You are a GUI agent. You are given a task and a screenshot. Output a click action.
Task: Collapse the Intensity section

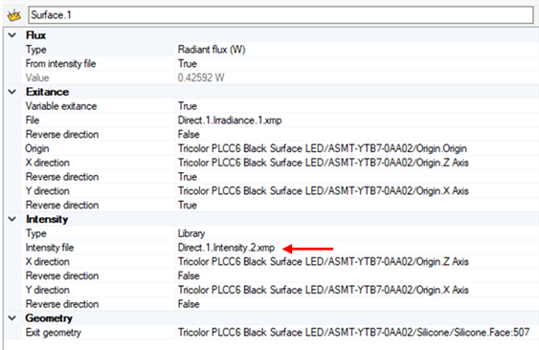tap(12, 219)
